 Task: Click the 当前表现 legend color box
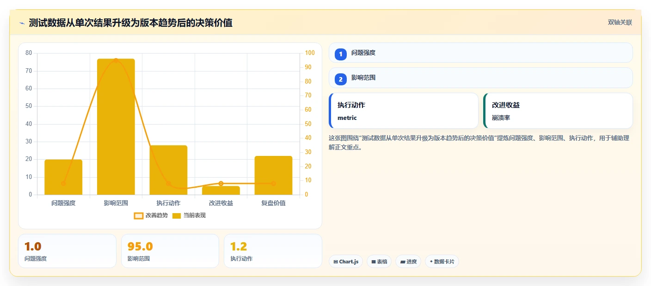[177, 215]
